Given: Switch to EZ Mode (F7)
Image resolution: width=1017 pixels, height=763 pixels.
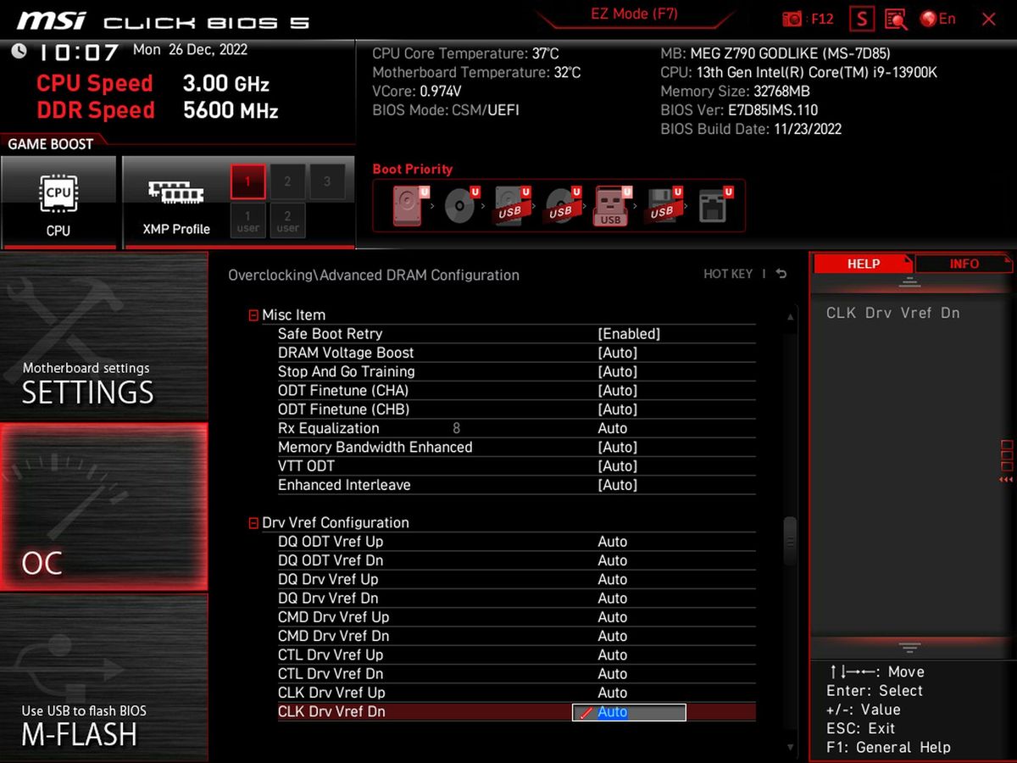Looking at the screenshot, I should pyautogui.click(x=634, y=14).
